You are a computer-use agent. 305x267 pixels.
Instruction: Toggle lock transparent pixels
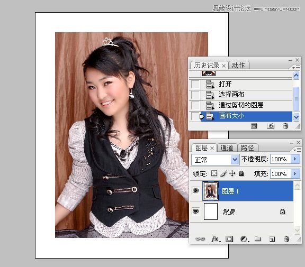pyautogui.click(x=214, y=173)
